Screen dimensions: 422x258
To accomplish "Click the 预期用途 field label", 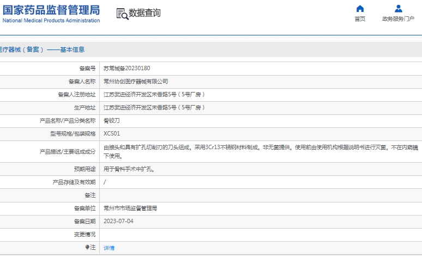I will [x=85, y=169].
